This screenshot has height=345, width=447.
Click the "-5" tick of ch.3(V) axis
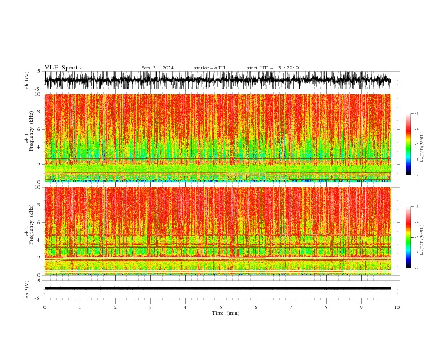click(x=38, y=298)
